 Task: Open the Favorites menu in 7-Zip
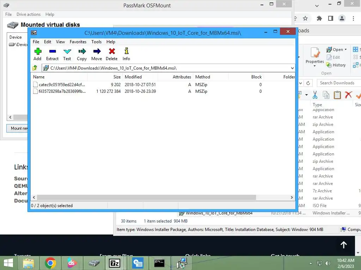point(78,42)
